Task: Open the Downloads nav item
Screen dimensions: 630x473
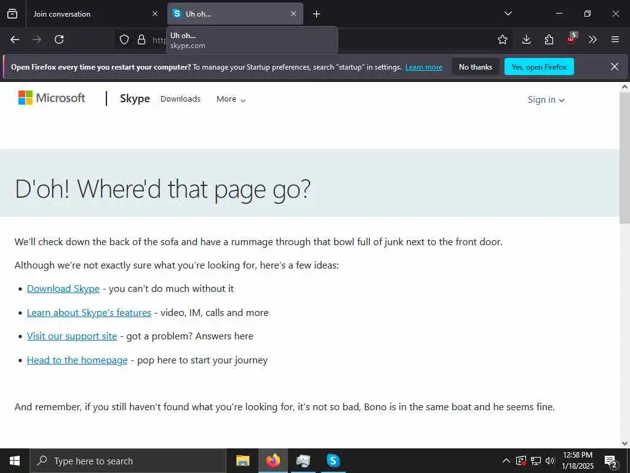Action: coord(180,99)
